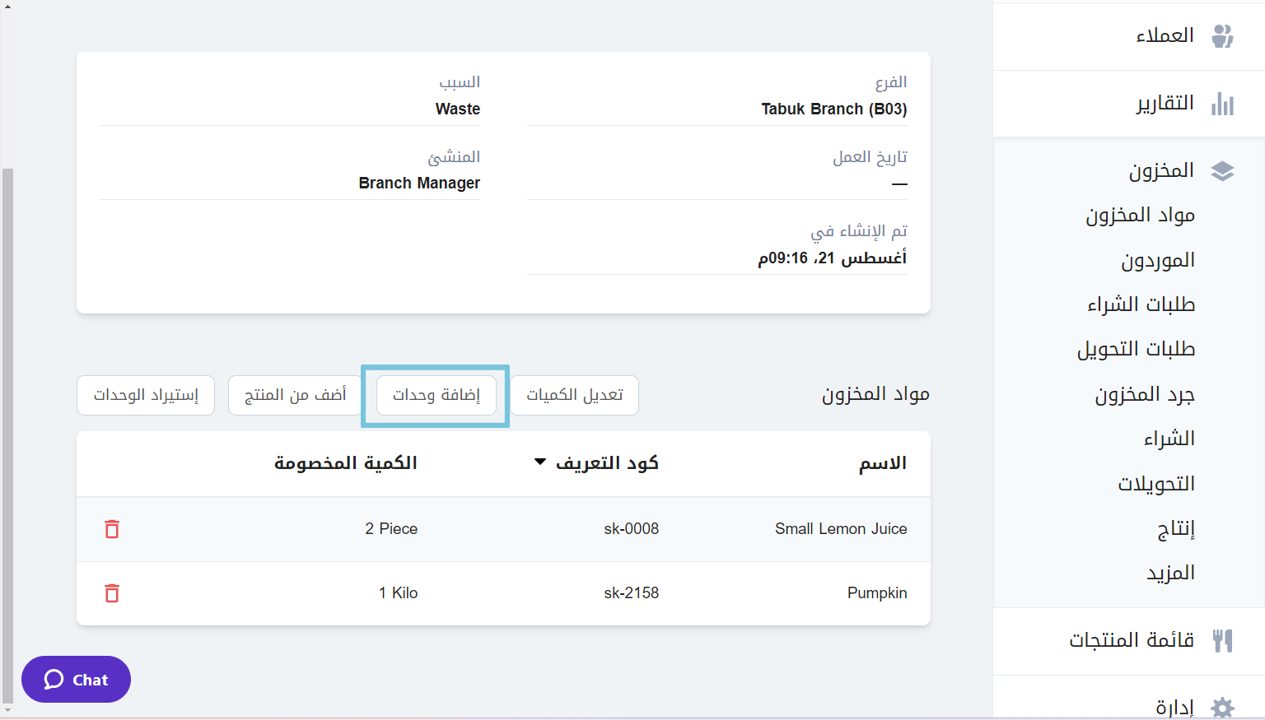The height and width of the screenshot is (720, 1265).
Task: Click the المخزون stacked-layers inventory icon
Action: 1222,170
